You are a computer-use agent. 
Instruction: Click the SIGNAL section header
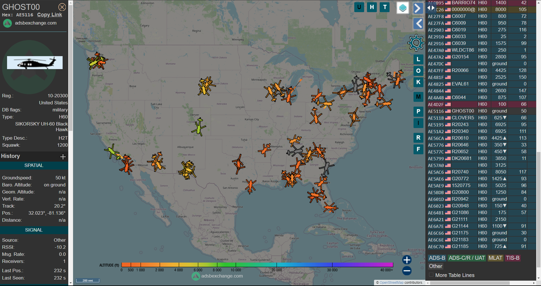click(34, 230)
